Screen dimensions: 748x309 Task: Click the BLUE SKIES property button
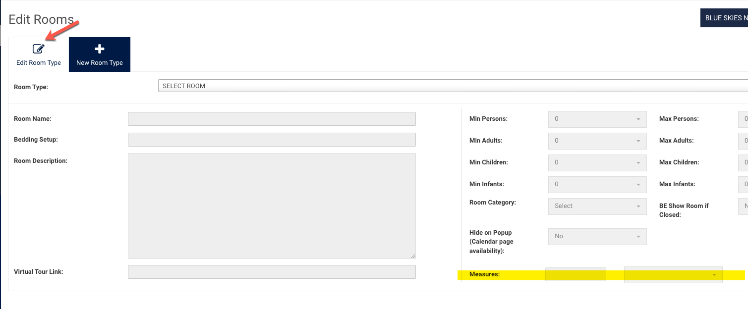coord(724,18)
